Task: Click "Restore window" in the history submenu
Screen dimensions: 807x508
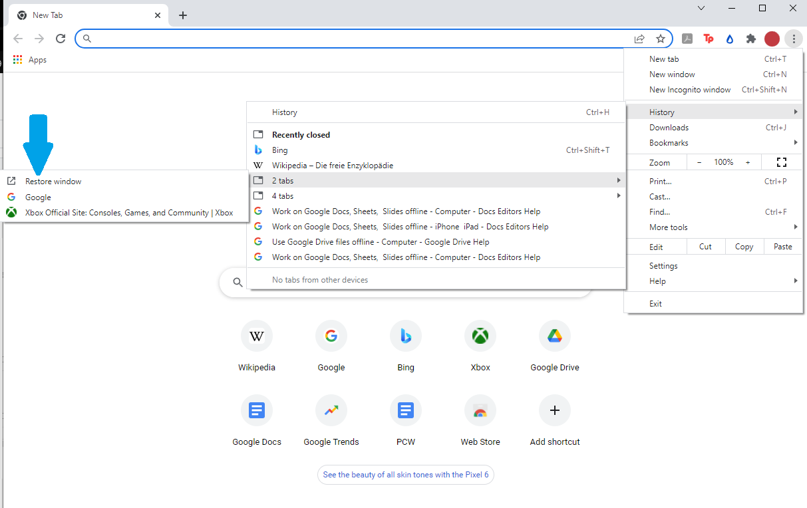Action: coord(53,181)
